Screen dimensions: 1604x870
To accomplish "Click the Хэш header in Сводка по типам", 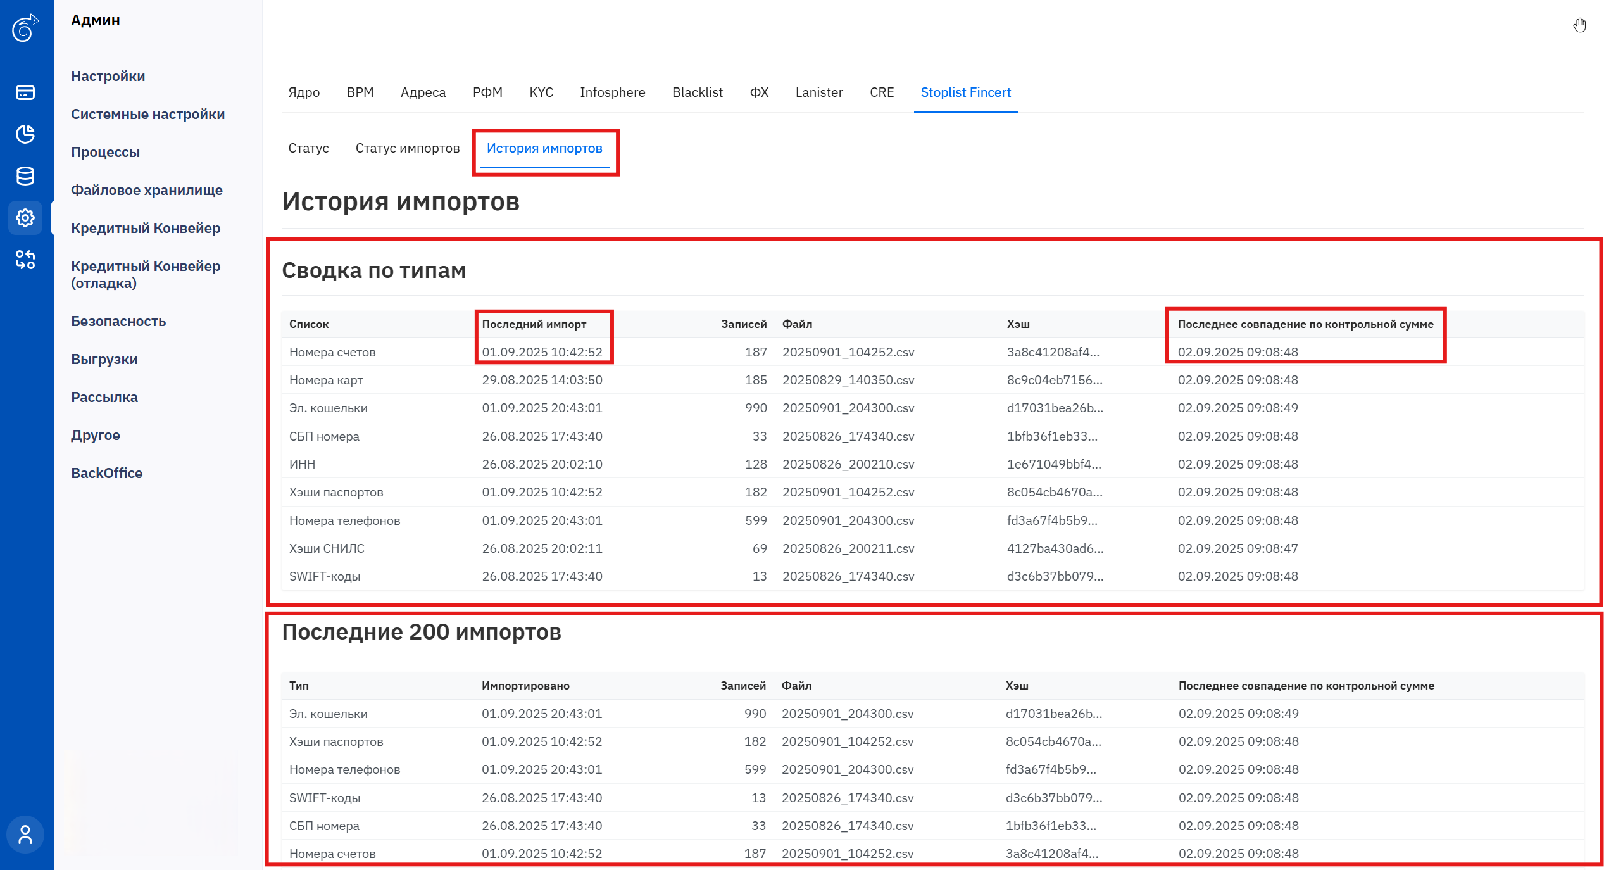I will pos(1018,324).
